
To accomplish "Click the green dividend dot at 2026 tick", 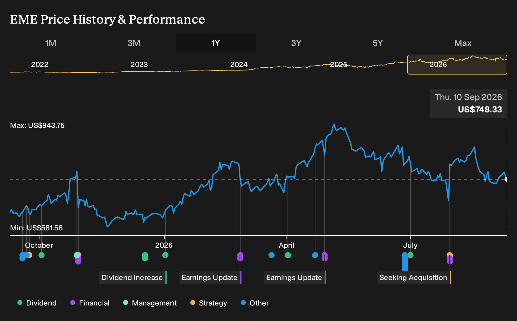I will (165, 255).
